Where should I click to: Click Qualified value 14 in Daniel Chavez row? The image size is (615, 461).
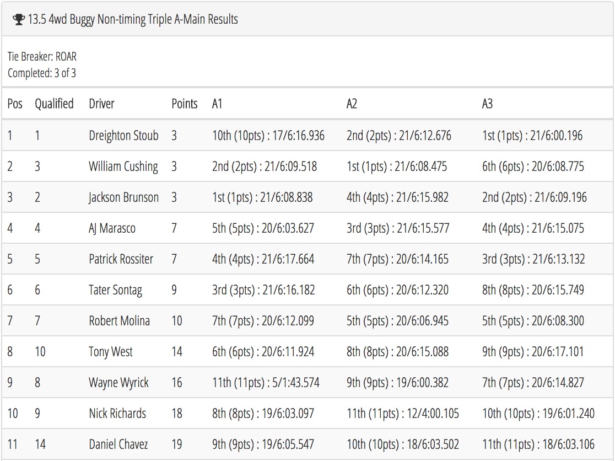[x=40, y=444]
